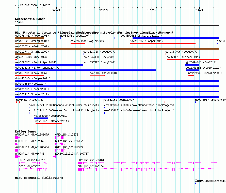Click the DGV Structural Variants track title

[94, 33]
